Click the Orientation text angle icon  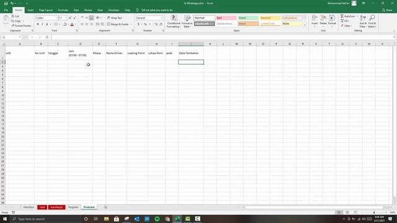point(98,18)
